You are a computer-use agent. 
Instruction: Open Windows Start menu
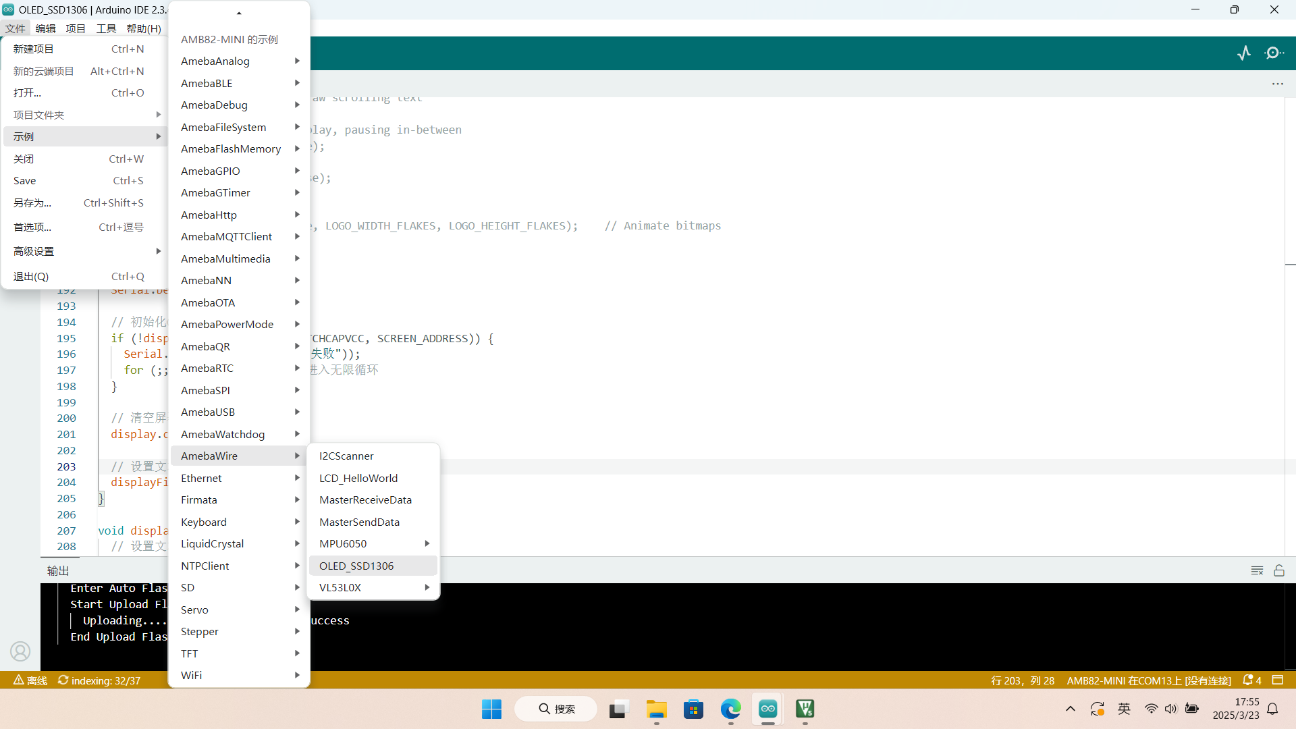click(491, 709)
